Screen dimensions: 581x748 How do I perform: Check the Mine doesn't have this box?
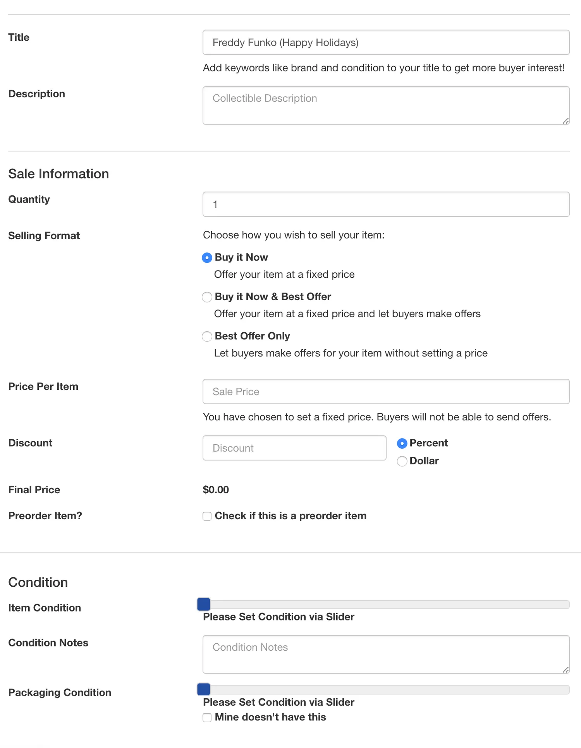pyautogui.click(x=207, y=717)
